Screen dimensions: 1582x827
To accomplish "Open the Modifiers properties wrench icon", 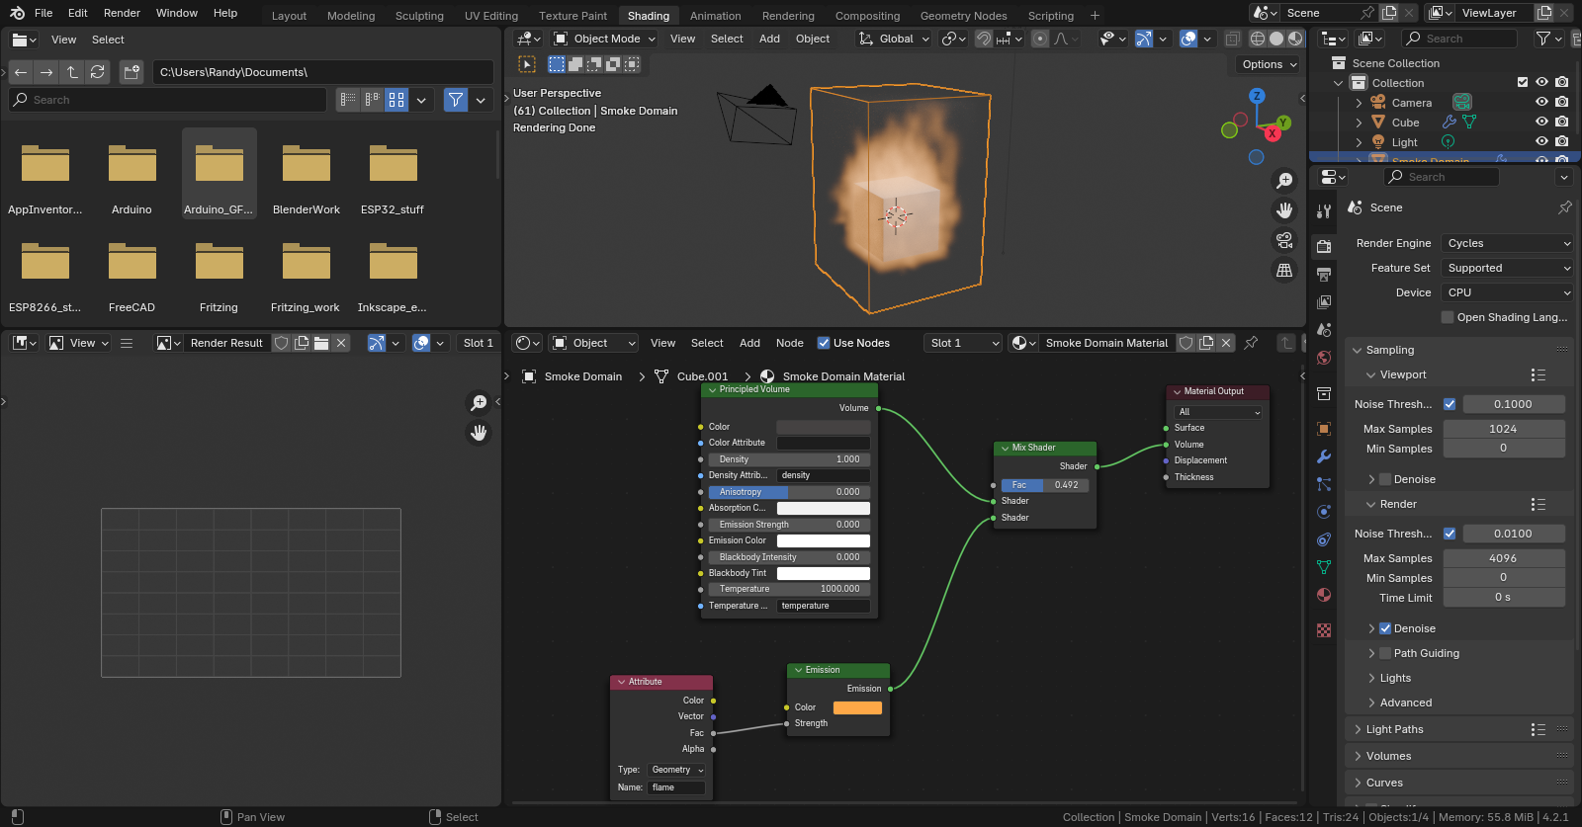I will pos(1324,456).
